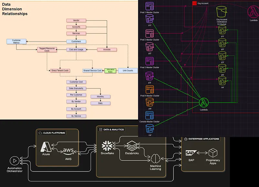Select the Databricks stacked layers icon
The image size is (259, 187).
point(132,145)
